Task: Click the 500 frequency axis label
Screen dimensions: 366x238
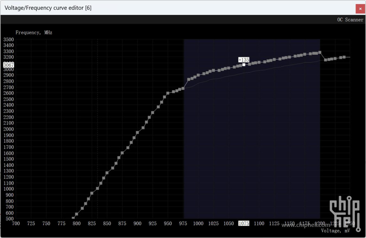Action: pos(10,219)
